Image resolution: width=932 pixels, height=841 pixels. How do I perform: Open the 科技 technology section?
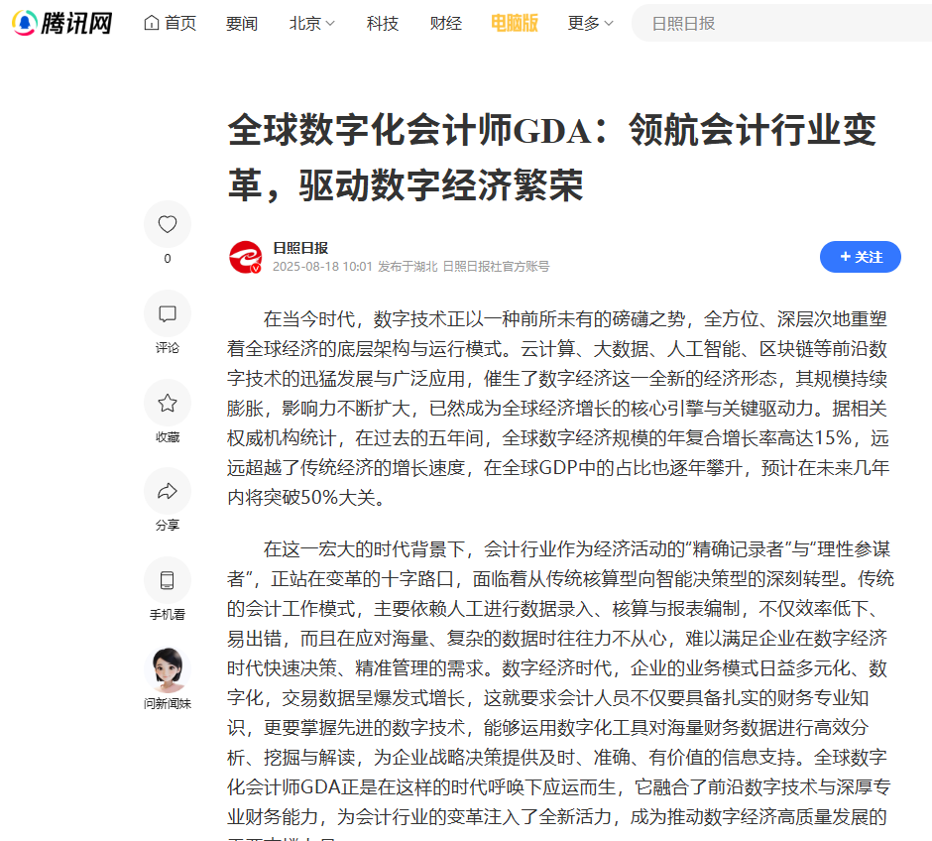382,23
